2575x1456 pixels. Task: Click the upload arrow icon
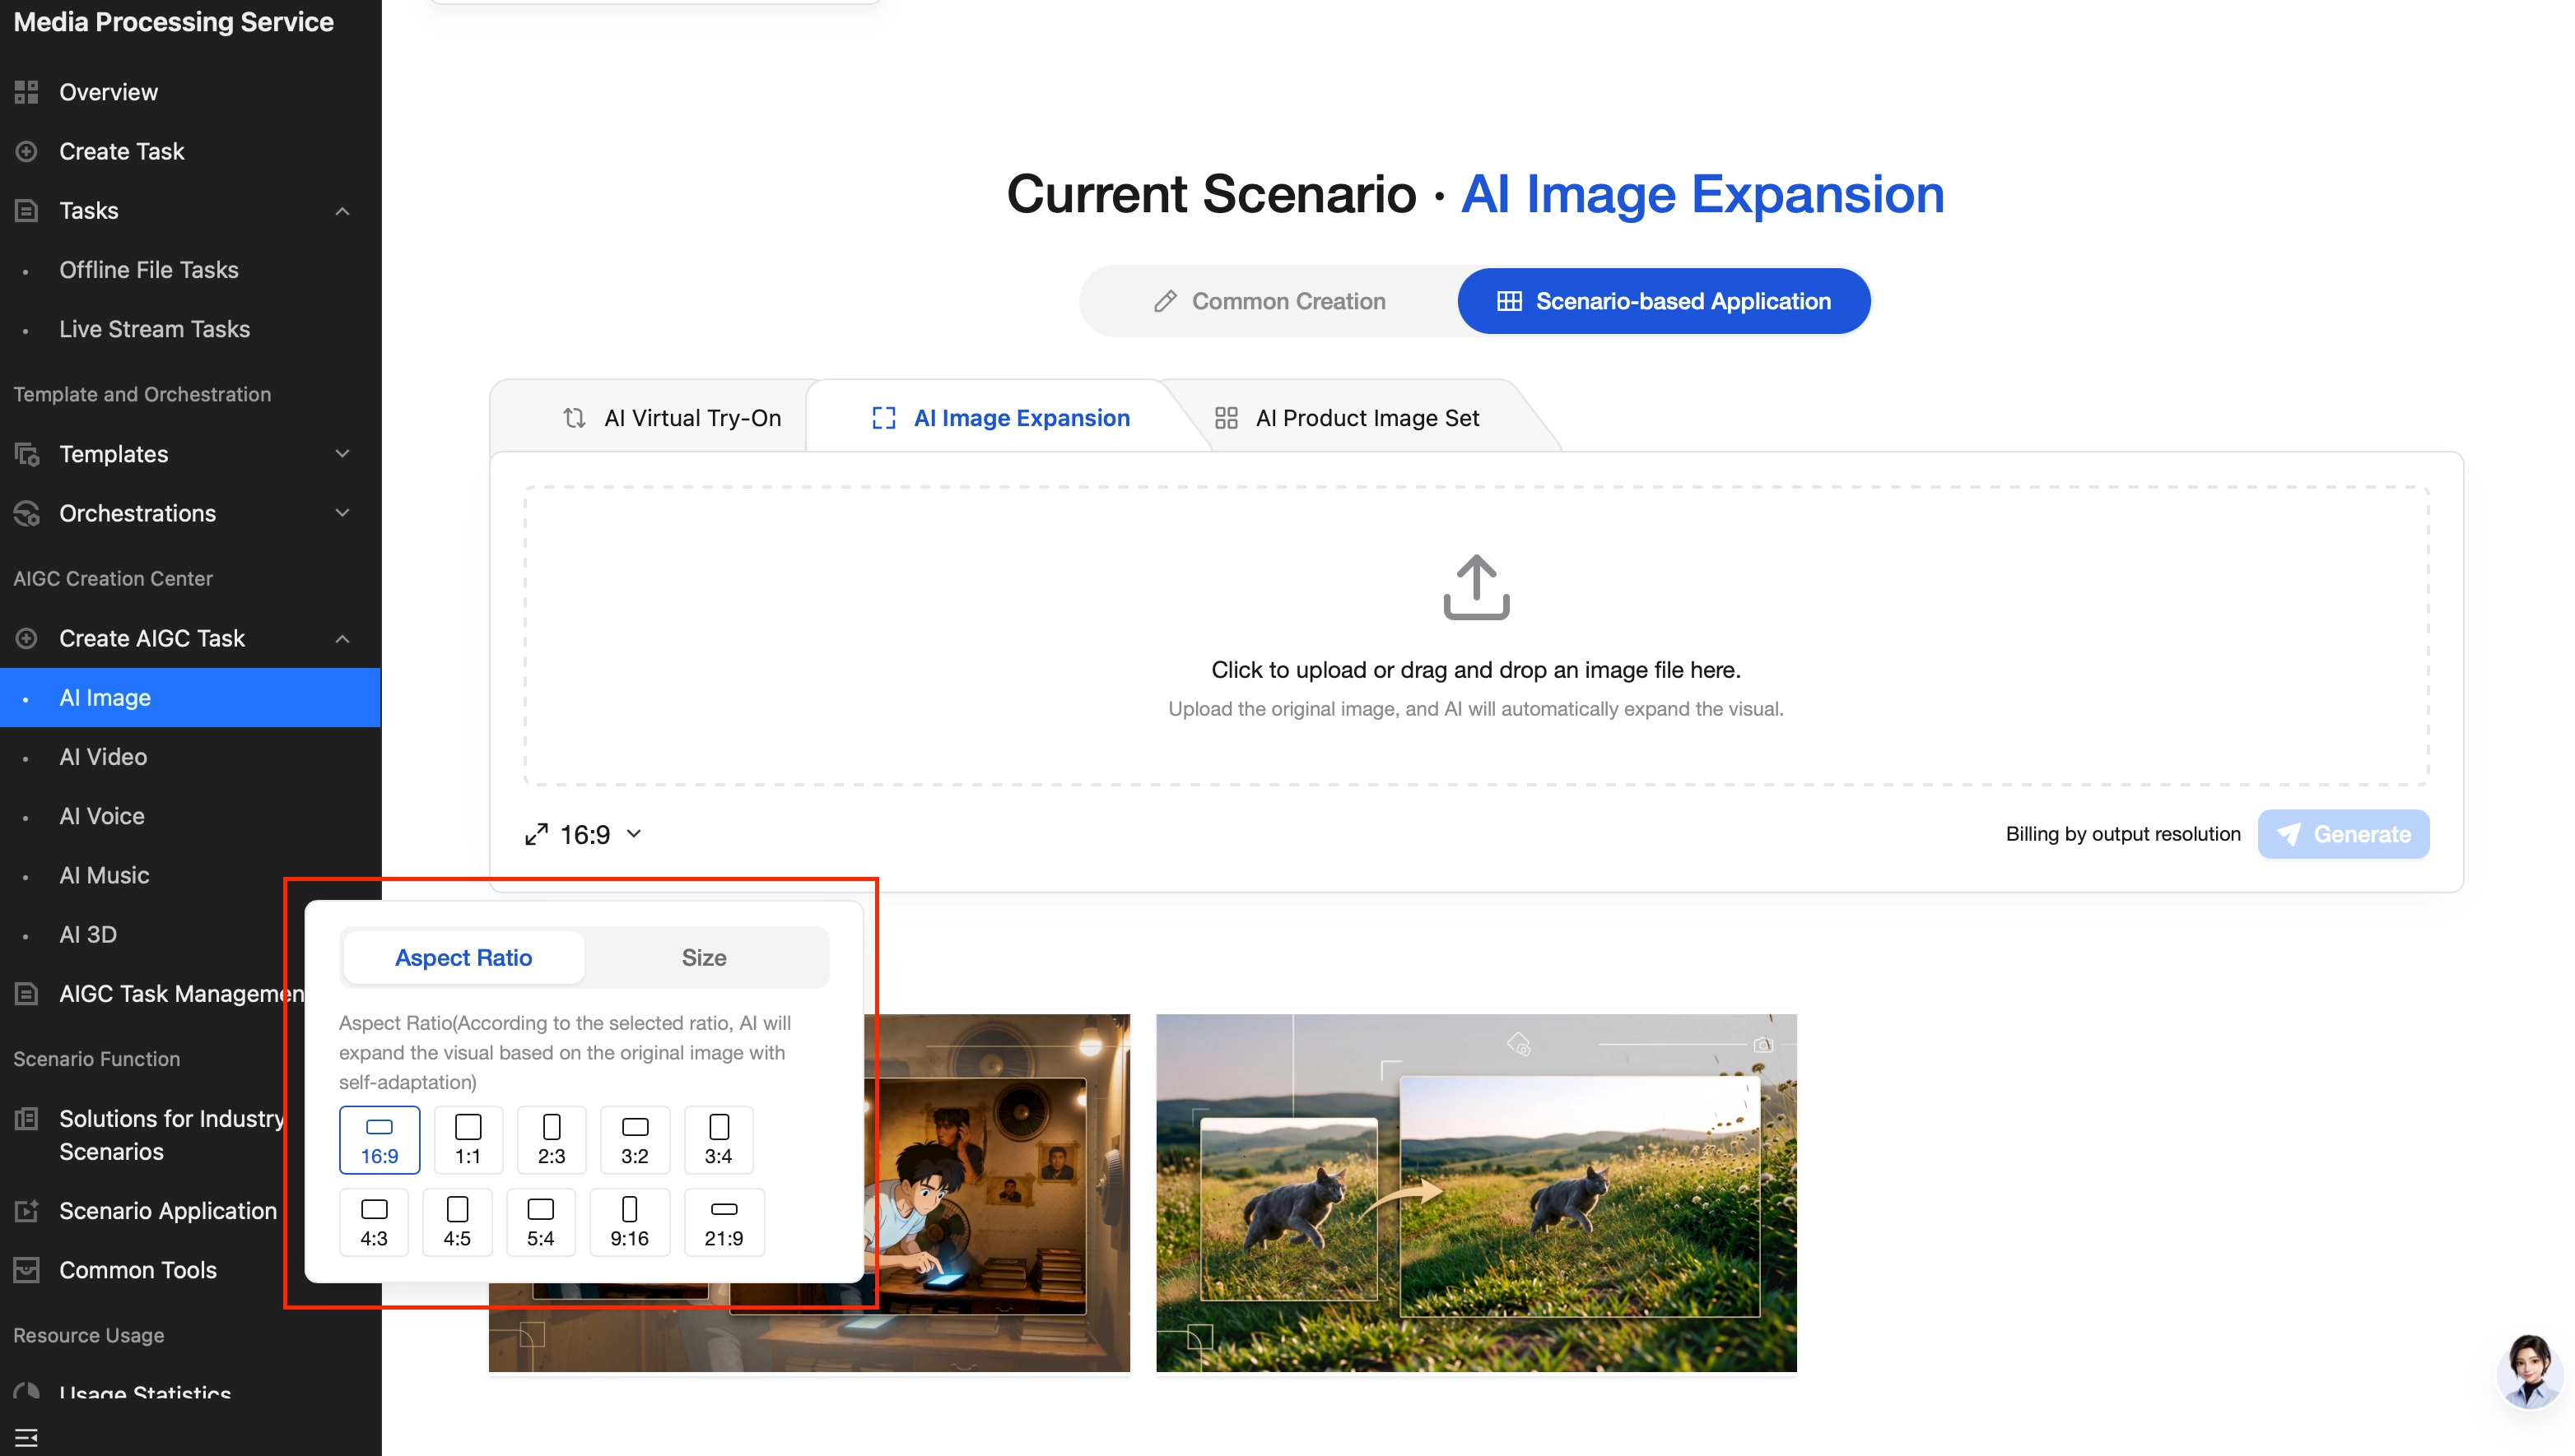click(1475, 587)
